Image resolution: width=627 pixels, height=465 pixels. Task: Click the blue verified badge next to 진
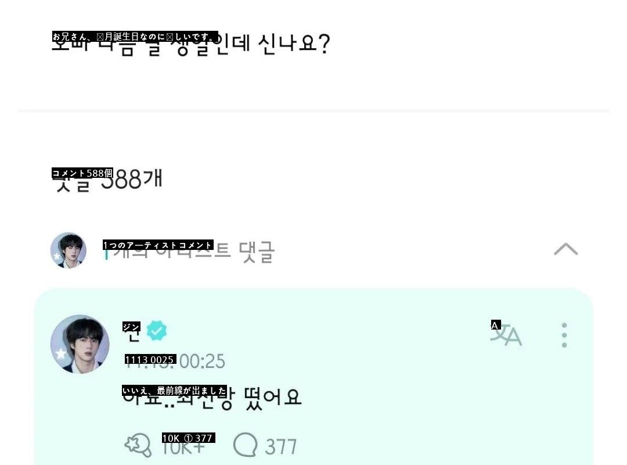156,331
